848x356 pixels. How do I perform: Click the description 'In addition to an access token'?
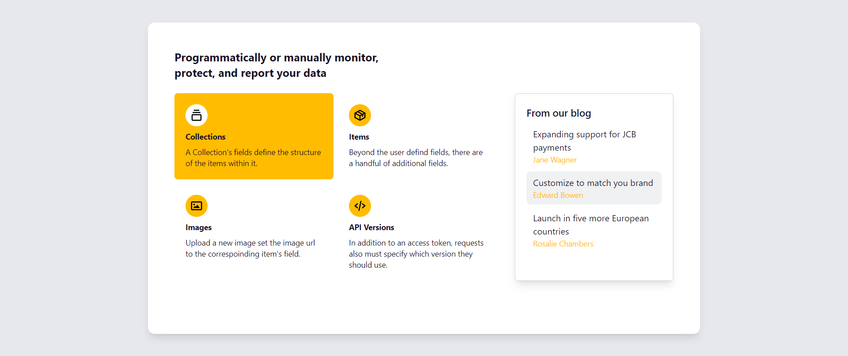click(416, 254)
